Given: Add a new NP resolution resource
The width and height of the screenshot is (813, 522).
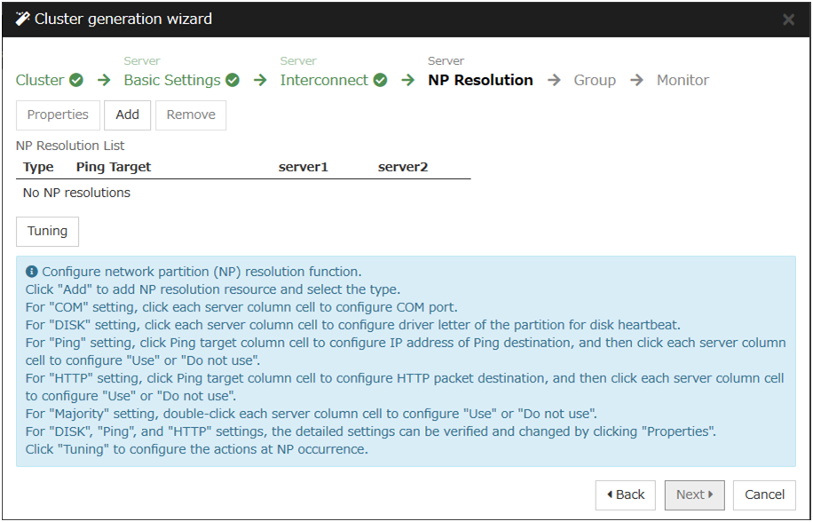Looking at the screenshot, I should click(128, 115).
